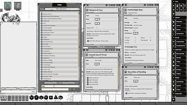Toggle Featherlight Bow unidentified item icon
Screen dimensions: 187x105
[x=125, y=13]
